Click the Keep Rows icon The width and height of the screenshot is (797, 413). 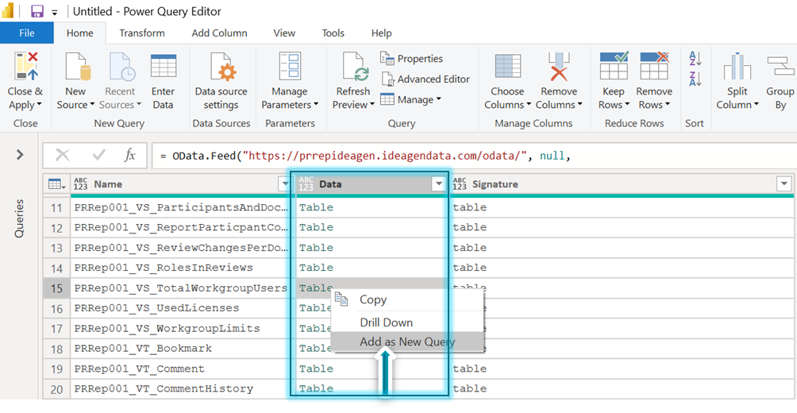point(614,66)
